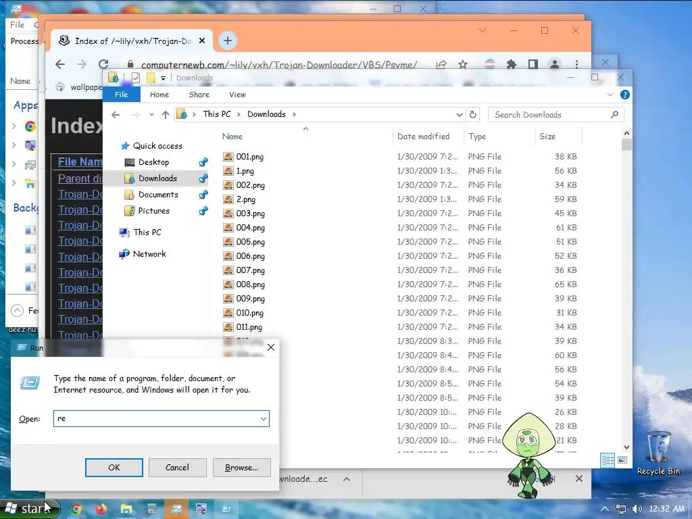The height and width of the screenshot is (519, 692).
Task: Select Network in navigation pane
Action: (149, 254)
